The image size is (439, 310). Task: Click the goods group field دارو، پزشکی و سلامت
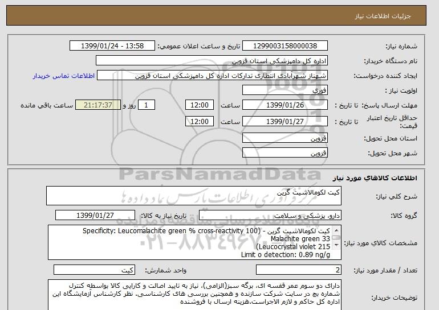click(x=270, y=216)
